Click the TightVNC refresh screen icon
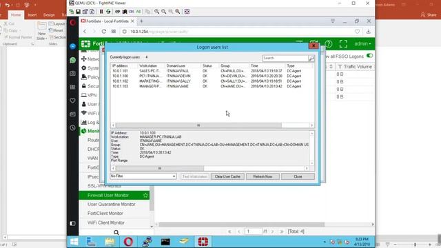 pos(108,12)
